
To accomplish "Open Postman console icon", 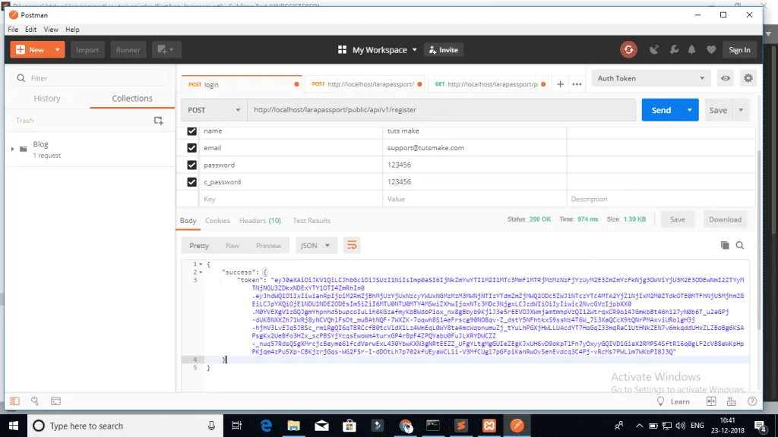I will [x=55, y=401].
